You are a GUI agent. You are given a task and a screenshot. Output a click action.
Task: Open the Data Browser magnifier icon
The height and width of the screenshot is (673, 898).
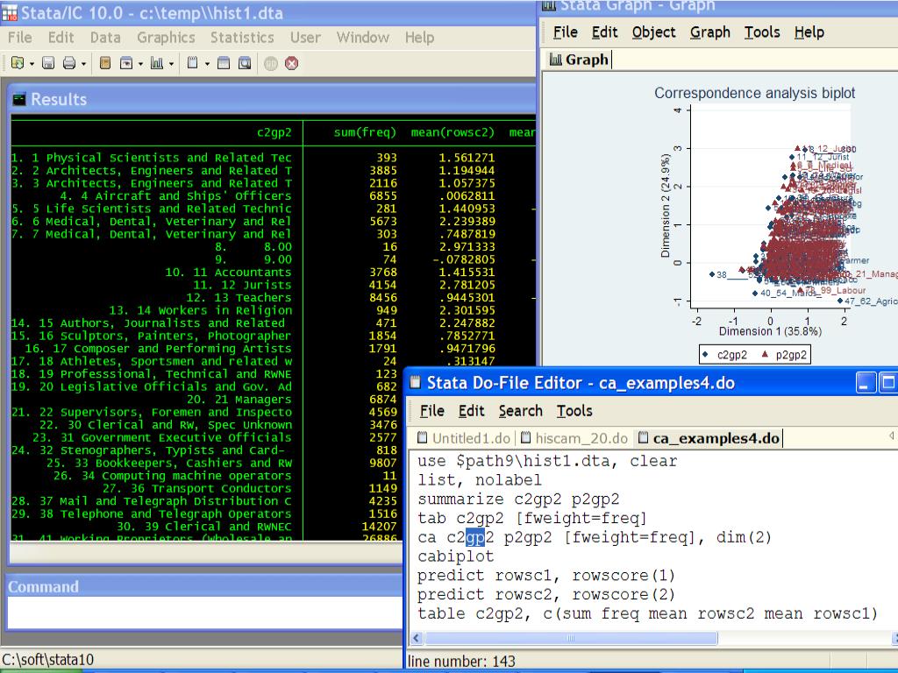pos(245,63)
